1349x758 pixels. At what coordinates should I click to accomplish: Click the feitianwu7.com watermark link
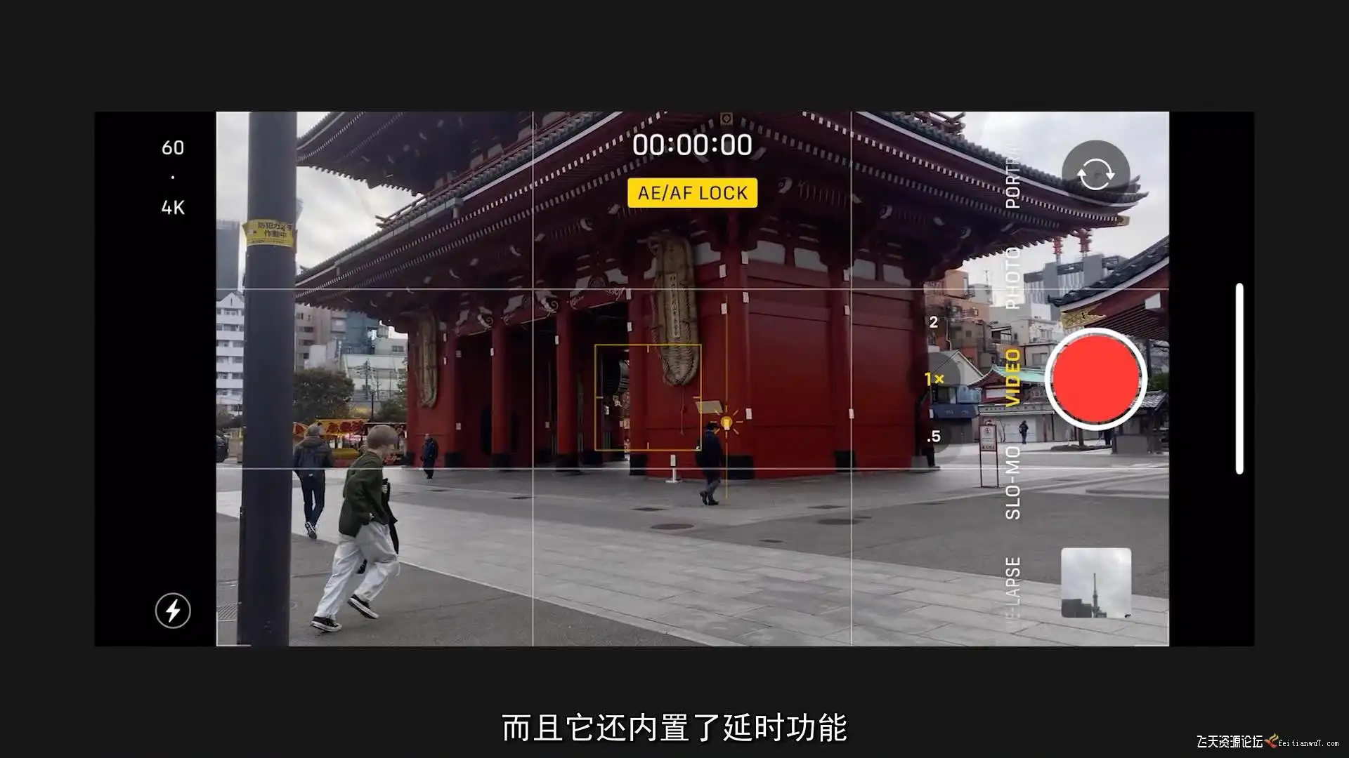tap(1308, 743)
